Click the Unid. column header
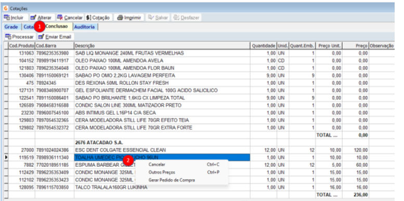Image resolution: width=404 pixels, height=201 pixels. [x=283, y=46]
